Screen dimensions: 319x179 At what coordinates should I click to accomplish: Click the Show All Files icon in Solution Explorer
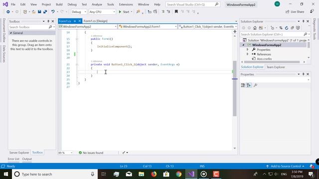pyautogui.click(x=298, y=28)
